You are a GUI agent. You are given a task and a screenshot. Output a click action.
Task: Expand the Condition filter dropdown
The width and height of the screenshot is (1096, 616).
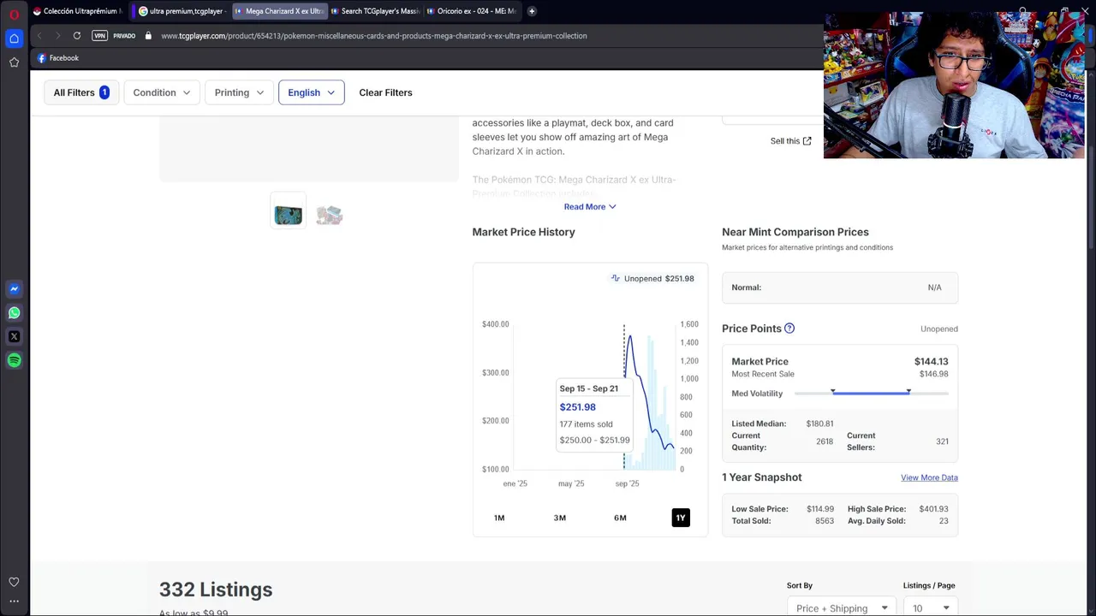[162, 92]
